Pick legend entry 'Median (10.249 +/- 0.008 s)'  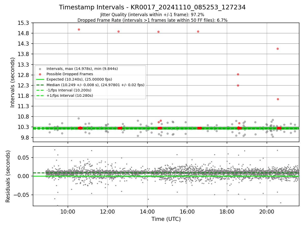click(95, 85)
